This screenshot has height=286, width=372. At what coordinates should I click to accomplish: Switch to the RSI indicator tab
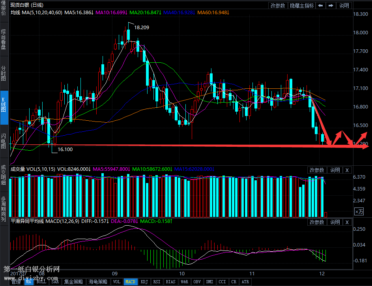[157, 282]
